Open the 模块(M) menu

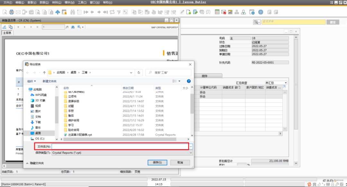click(x=69, y=3)
